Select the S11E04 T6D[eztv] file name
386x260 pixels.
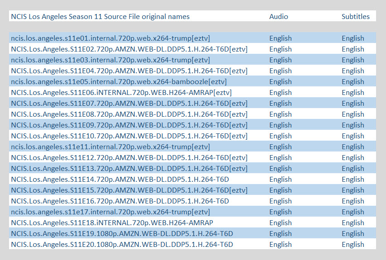(x=129, y=71)
